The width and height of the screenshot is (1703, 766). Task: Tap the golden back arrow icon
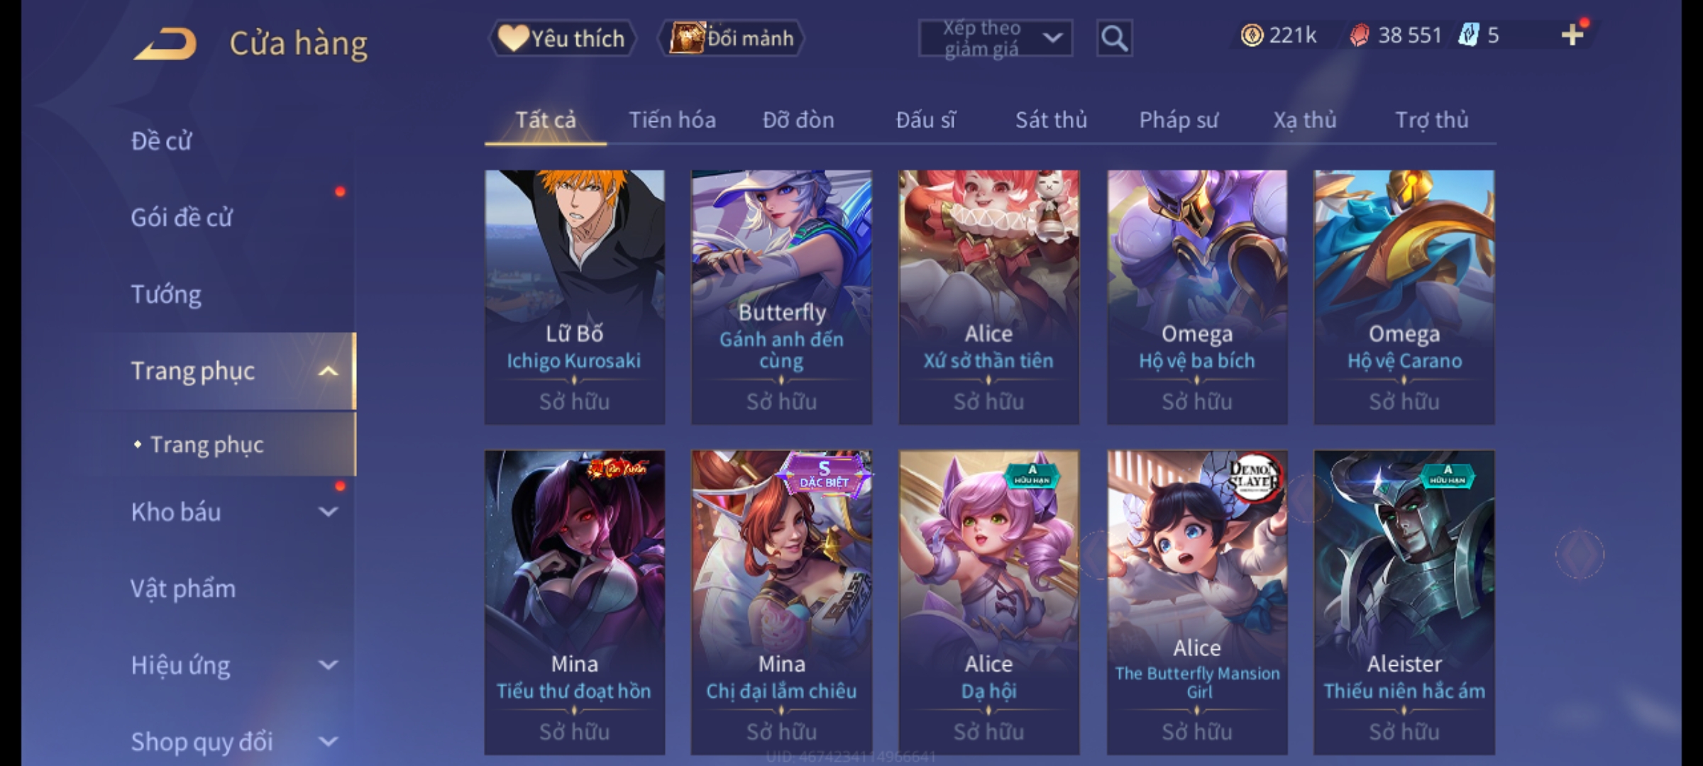[165, 44]
